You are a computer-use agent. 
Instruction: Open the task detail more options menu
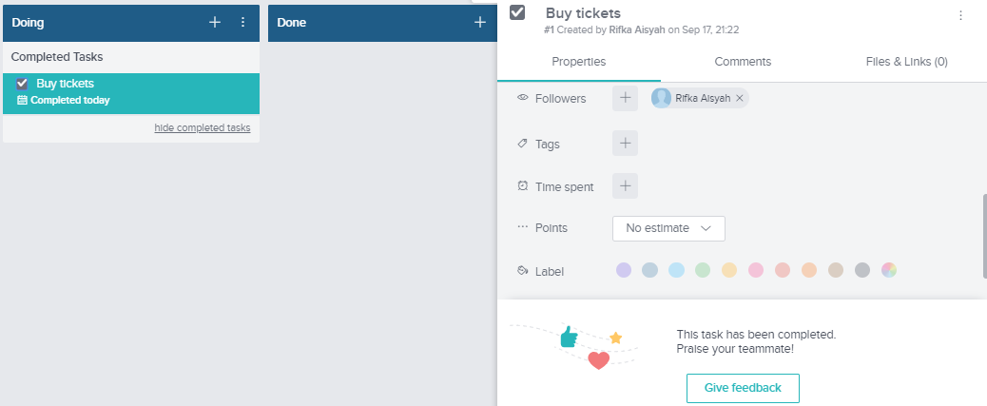[960, 15]
